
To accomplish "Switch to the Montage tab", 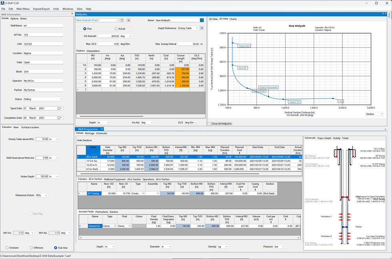I will pyautogui.click(x=90, y=133).
